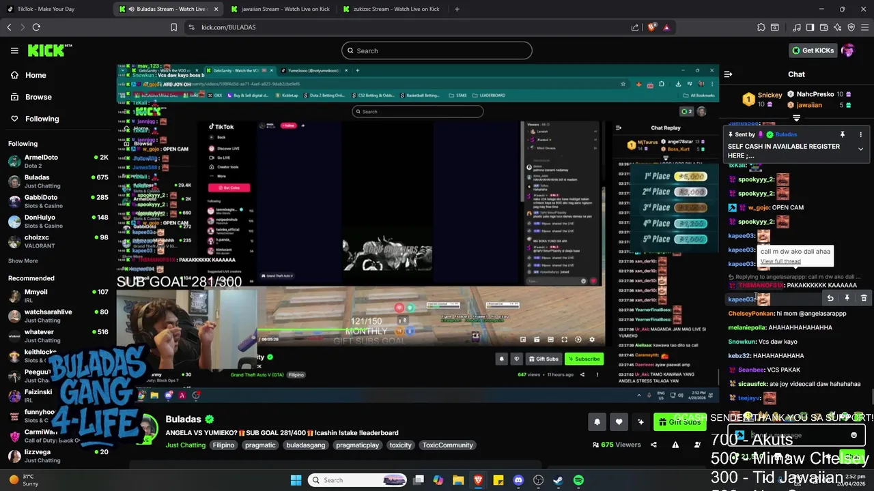Open the Just Chatting category link
The image size is (874, 491).
coord(185,445)
